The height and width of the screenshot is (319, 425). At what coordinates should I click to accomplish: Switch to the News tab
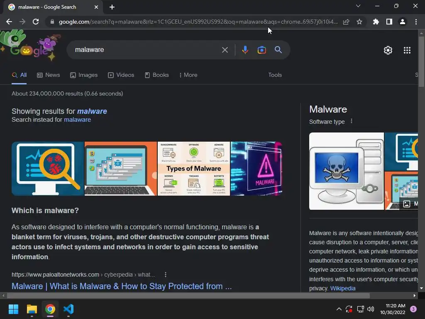(x=48, y=75)
